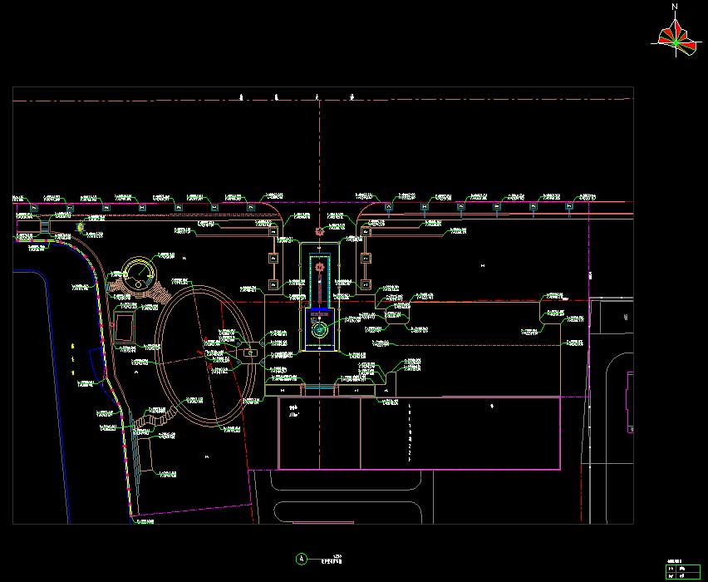
Task: Select the red flower symbol above central axis
Action: (x=319, y=230)
